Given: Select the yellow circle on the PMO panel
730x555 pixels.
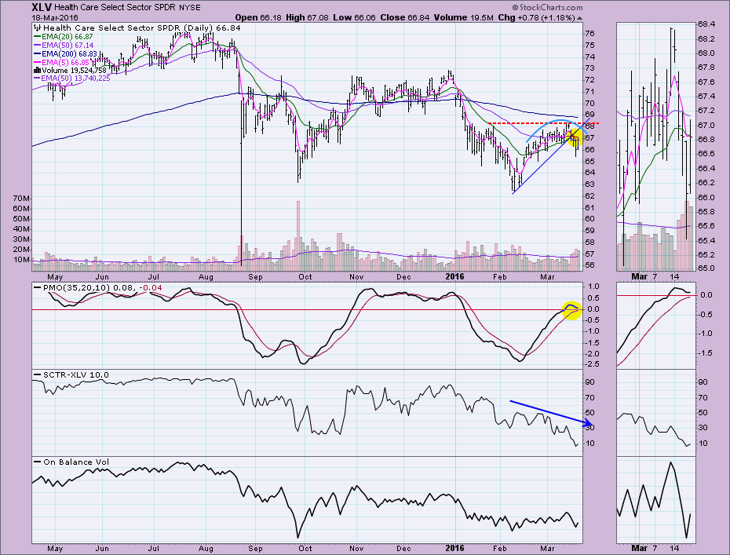Looking at the screenshot, I should point(571,312).
